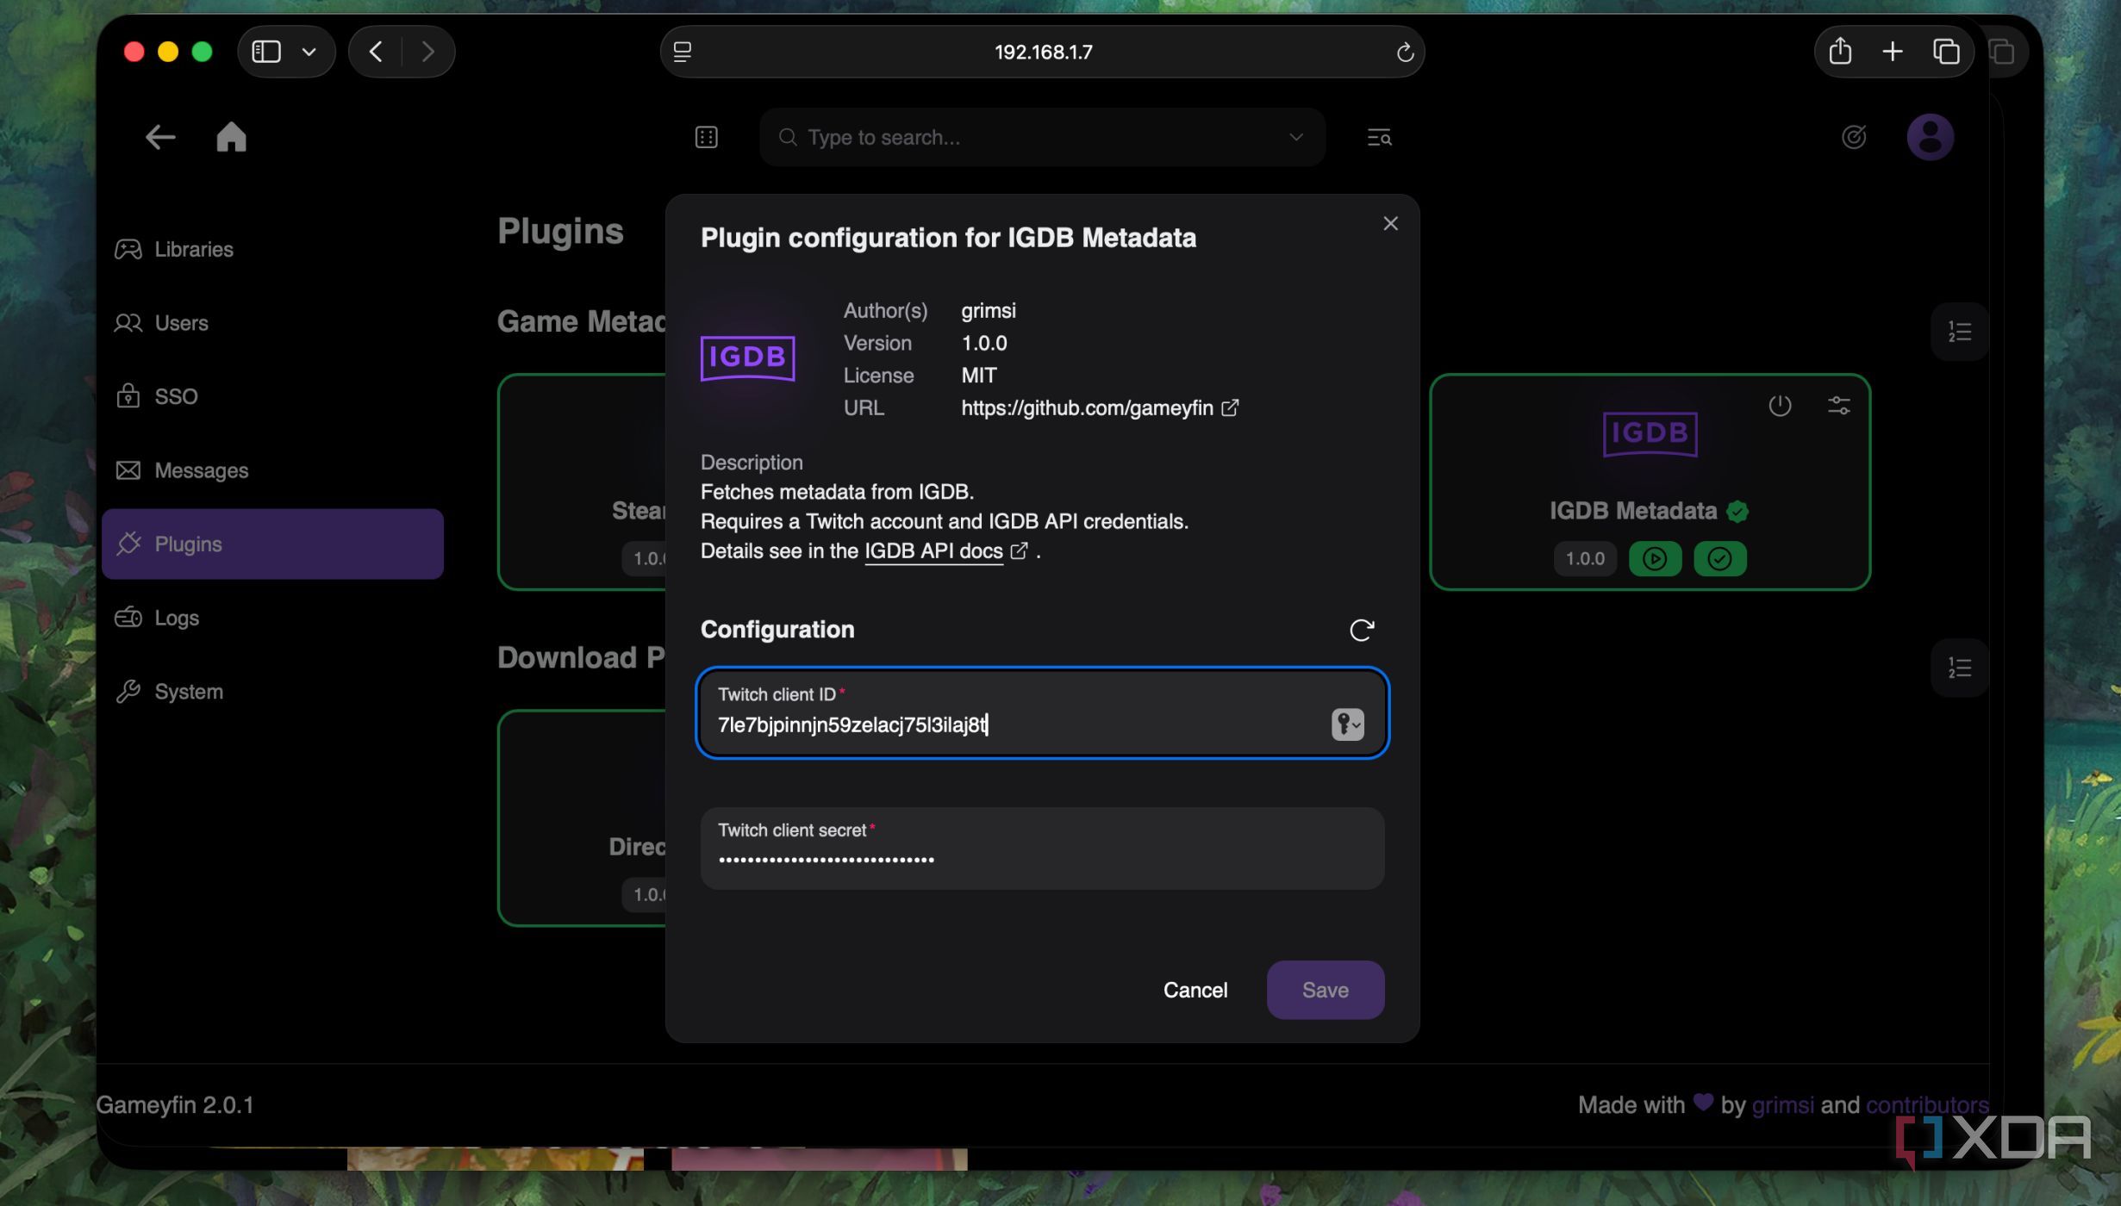Focus the Twitch client ID field
The image size is (2121, 1206).
pyautogui.click(x=1042, y=713)
